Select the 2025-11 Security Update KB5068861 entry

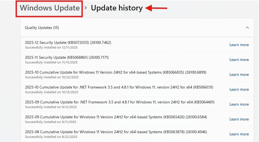67,58
